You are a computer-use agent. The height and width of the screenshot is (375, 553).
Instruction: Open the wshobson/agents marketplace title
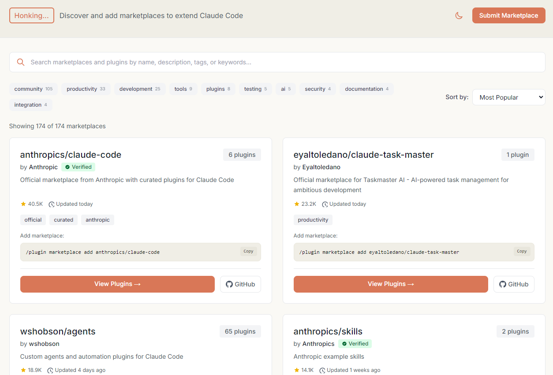(58, 331)
